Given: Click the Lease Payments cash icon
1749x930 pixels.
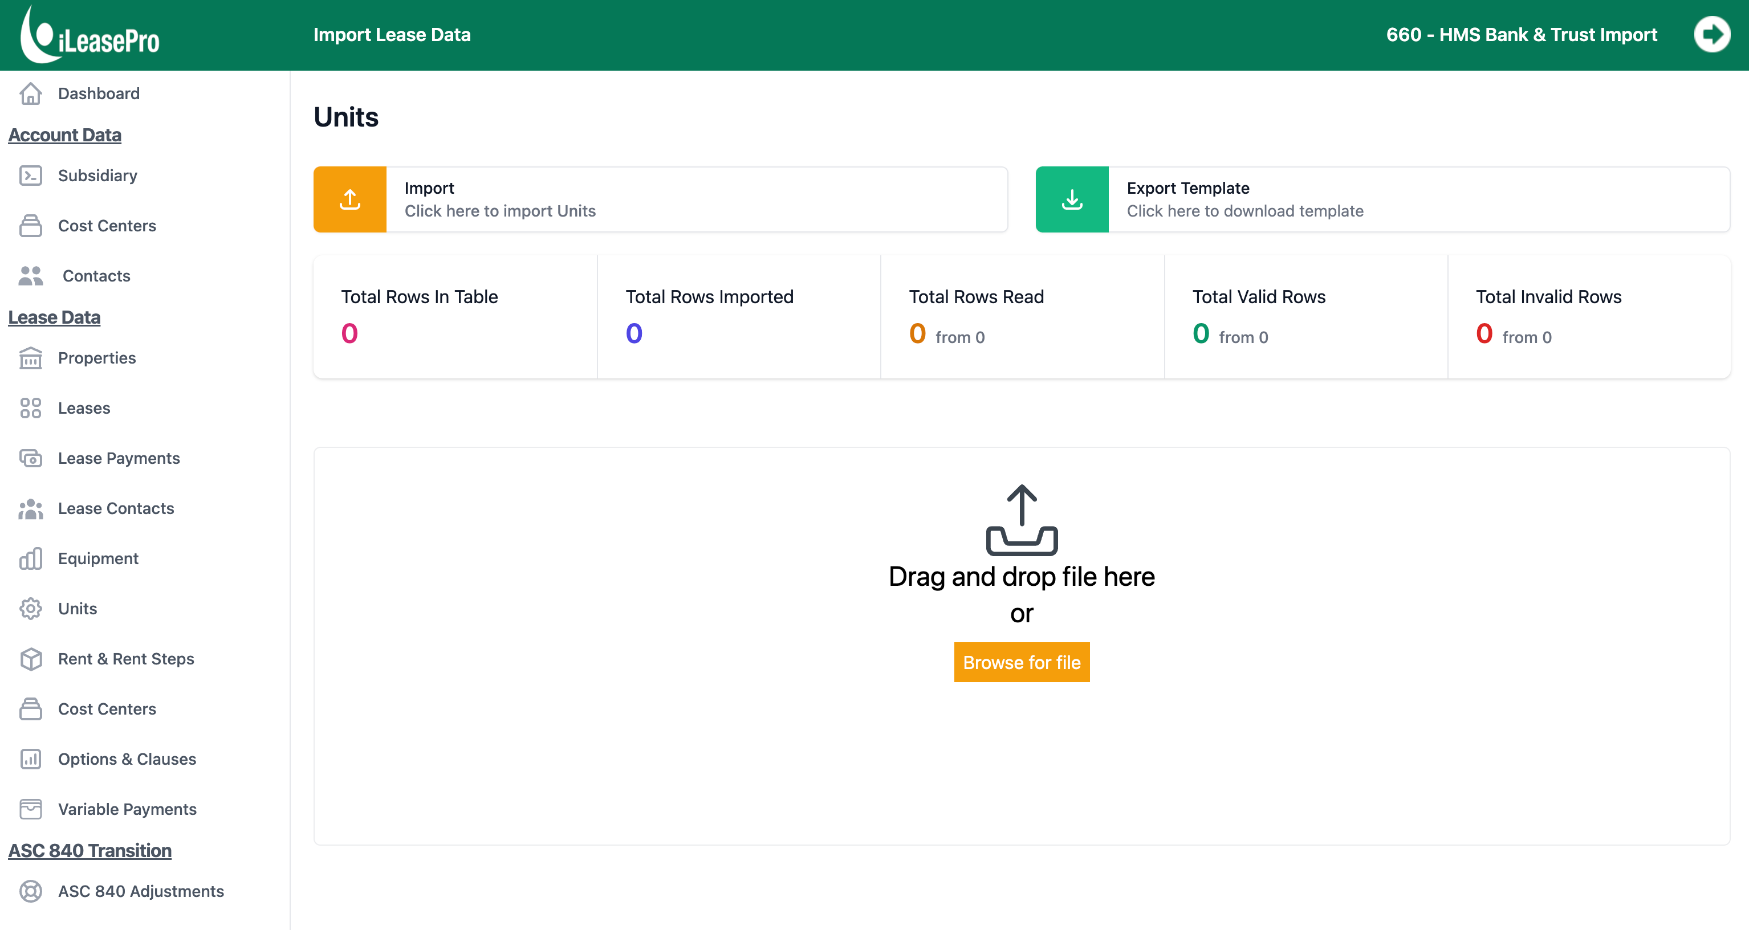Looking at the screenshot, I should (31, 459).
